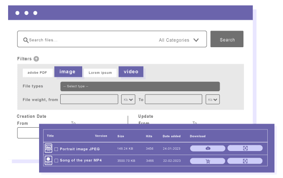Click MP4 file icon for Song of the year
Screen dimensions: 283x178
[49, 160]
